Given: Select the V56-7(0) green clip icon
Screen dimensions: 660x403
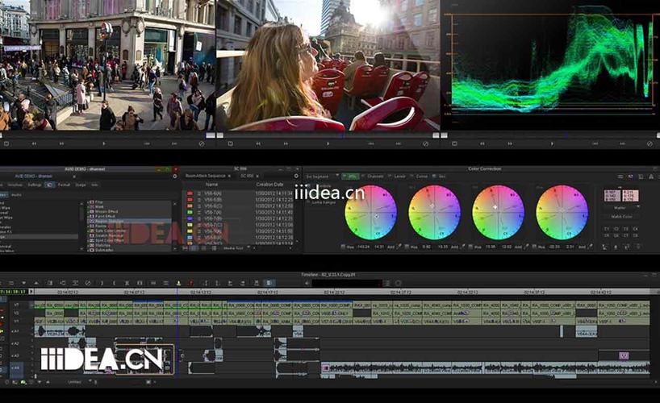Looking at the screenshot, I should (190, 213).
